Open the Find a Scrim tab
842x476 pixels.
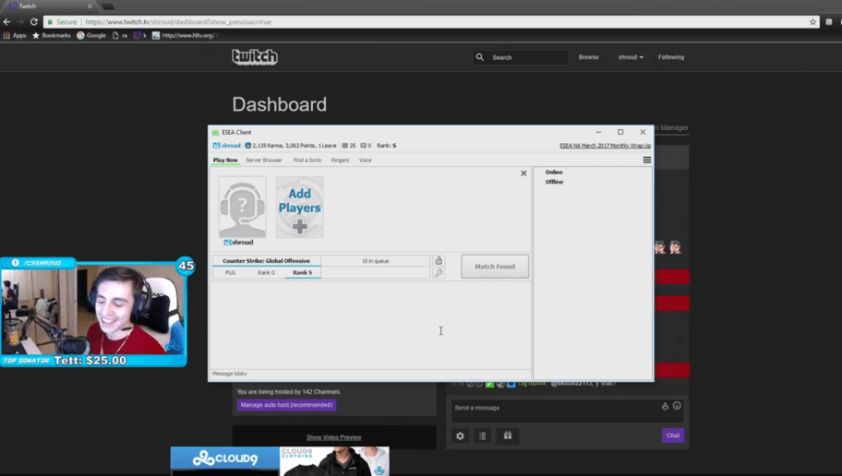tap(307, 160)
